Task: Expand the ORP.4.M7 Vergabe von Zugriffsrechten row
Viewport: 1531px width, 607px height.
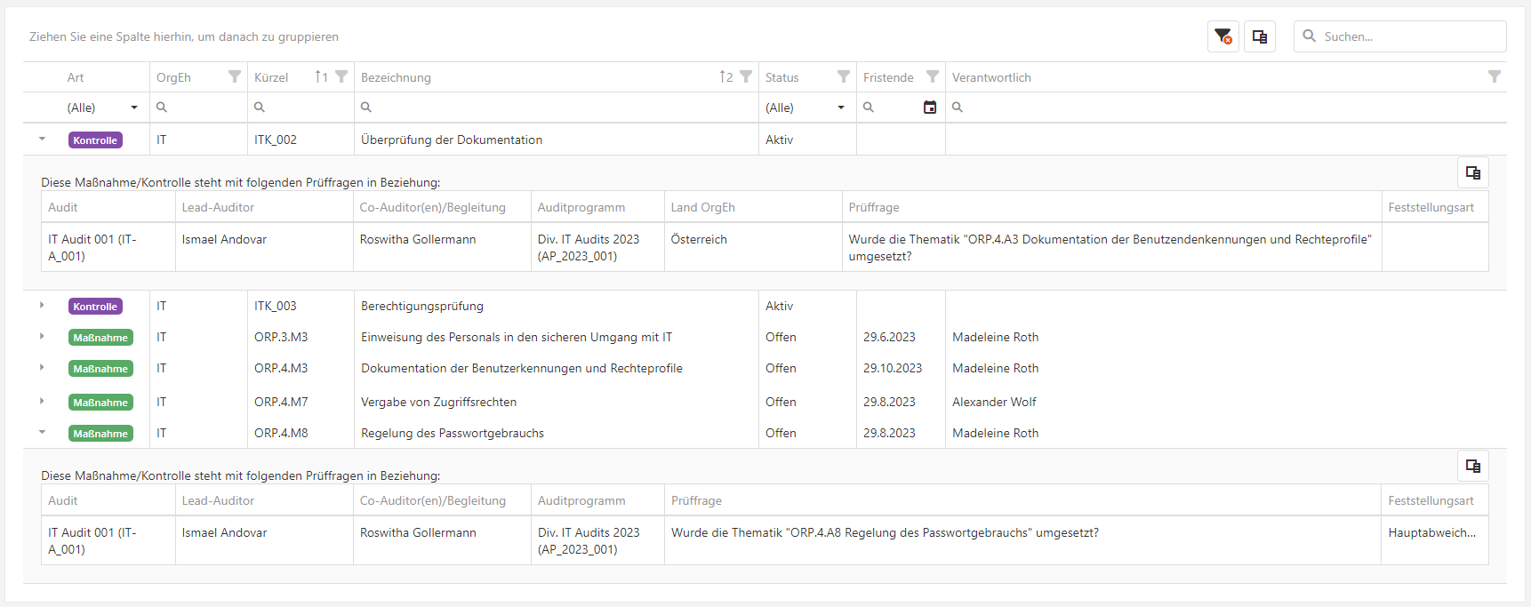Action: [x=42, y=402]
